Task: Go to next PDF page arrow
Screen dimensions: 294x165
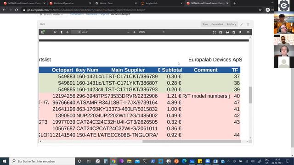Action: tap(68, 32)
